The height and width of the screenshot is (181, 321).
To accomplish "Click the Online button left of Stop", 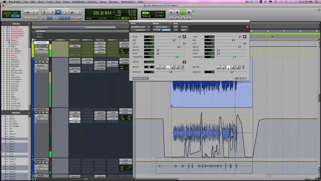I will (171, 12).
